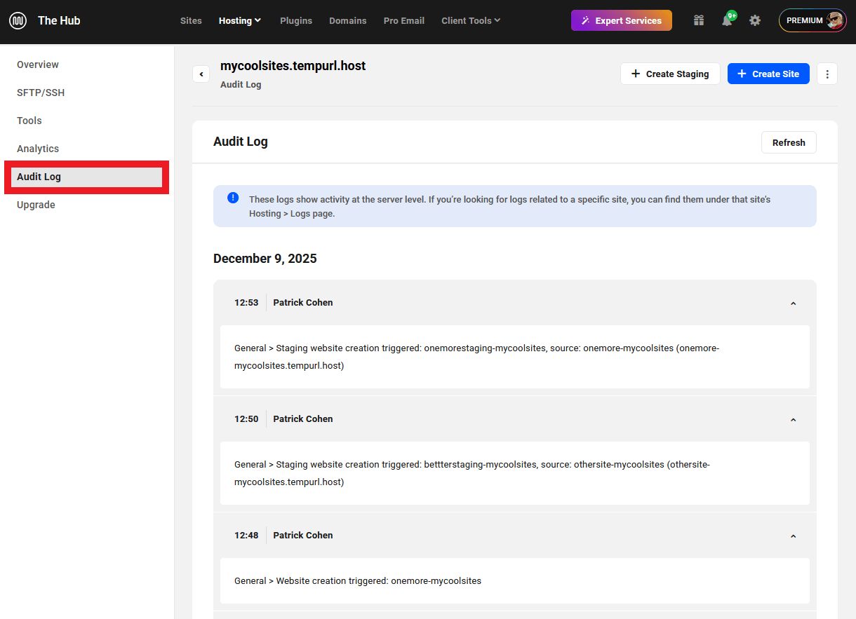Click The Hub title text
Image resolution: width=856 pixels, height=619 pixels.
point(59,20)
